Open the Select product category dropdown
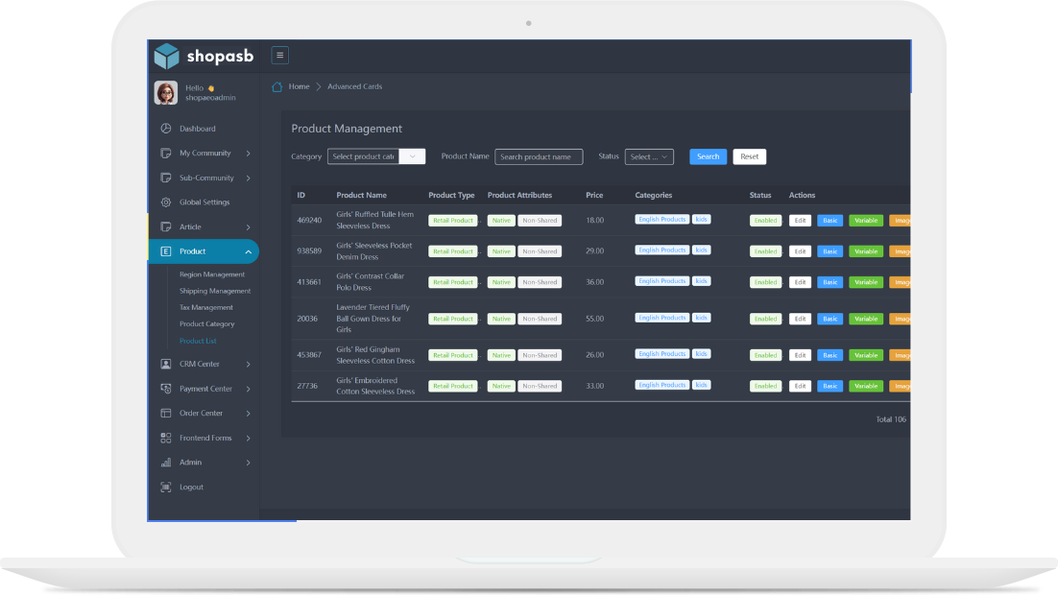Screen dimensions: 1058x595 pyautogui.click(x=375, y=156)
